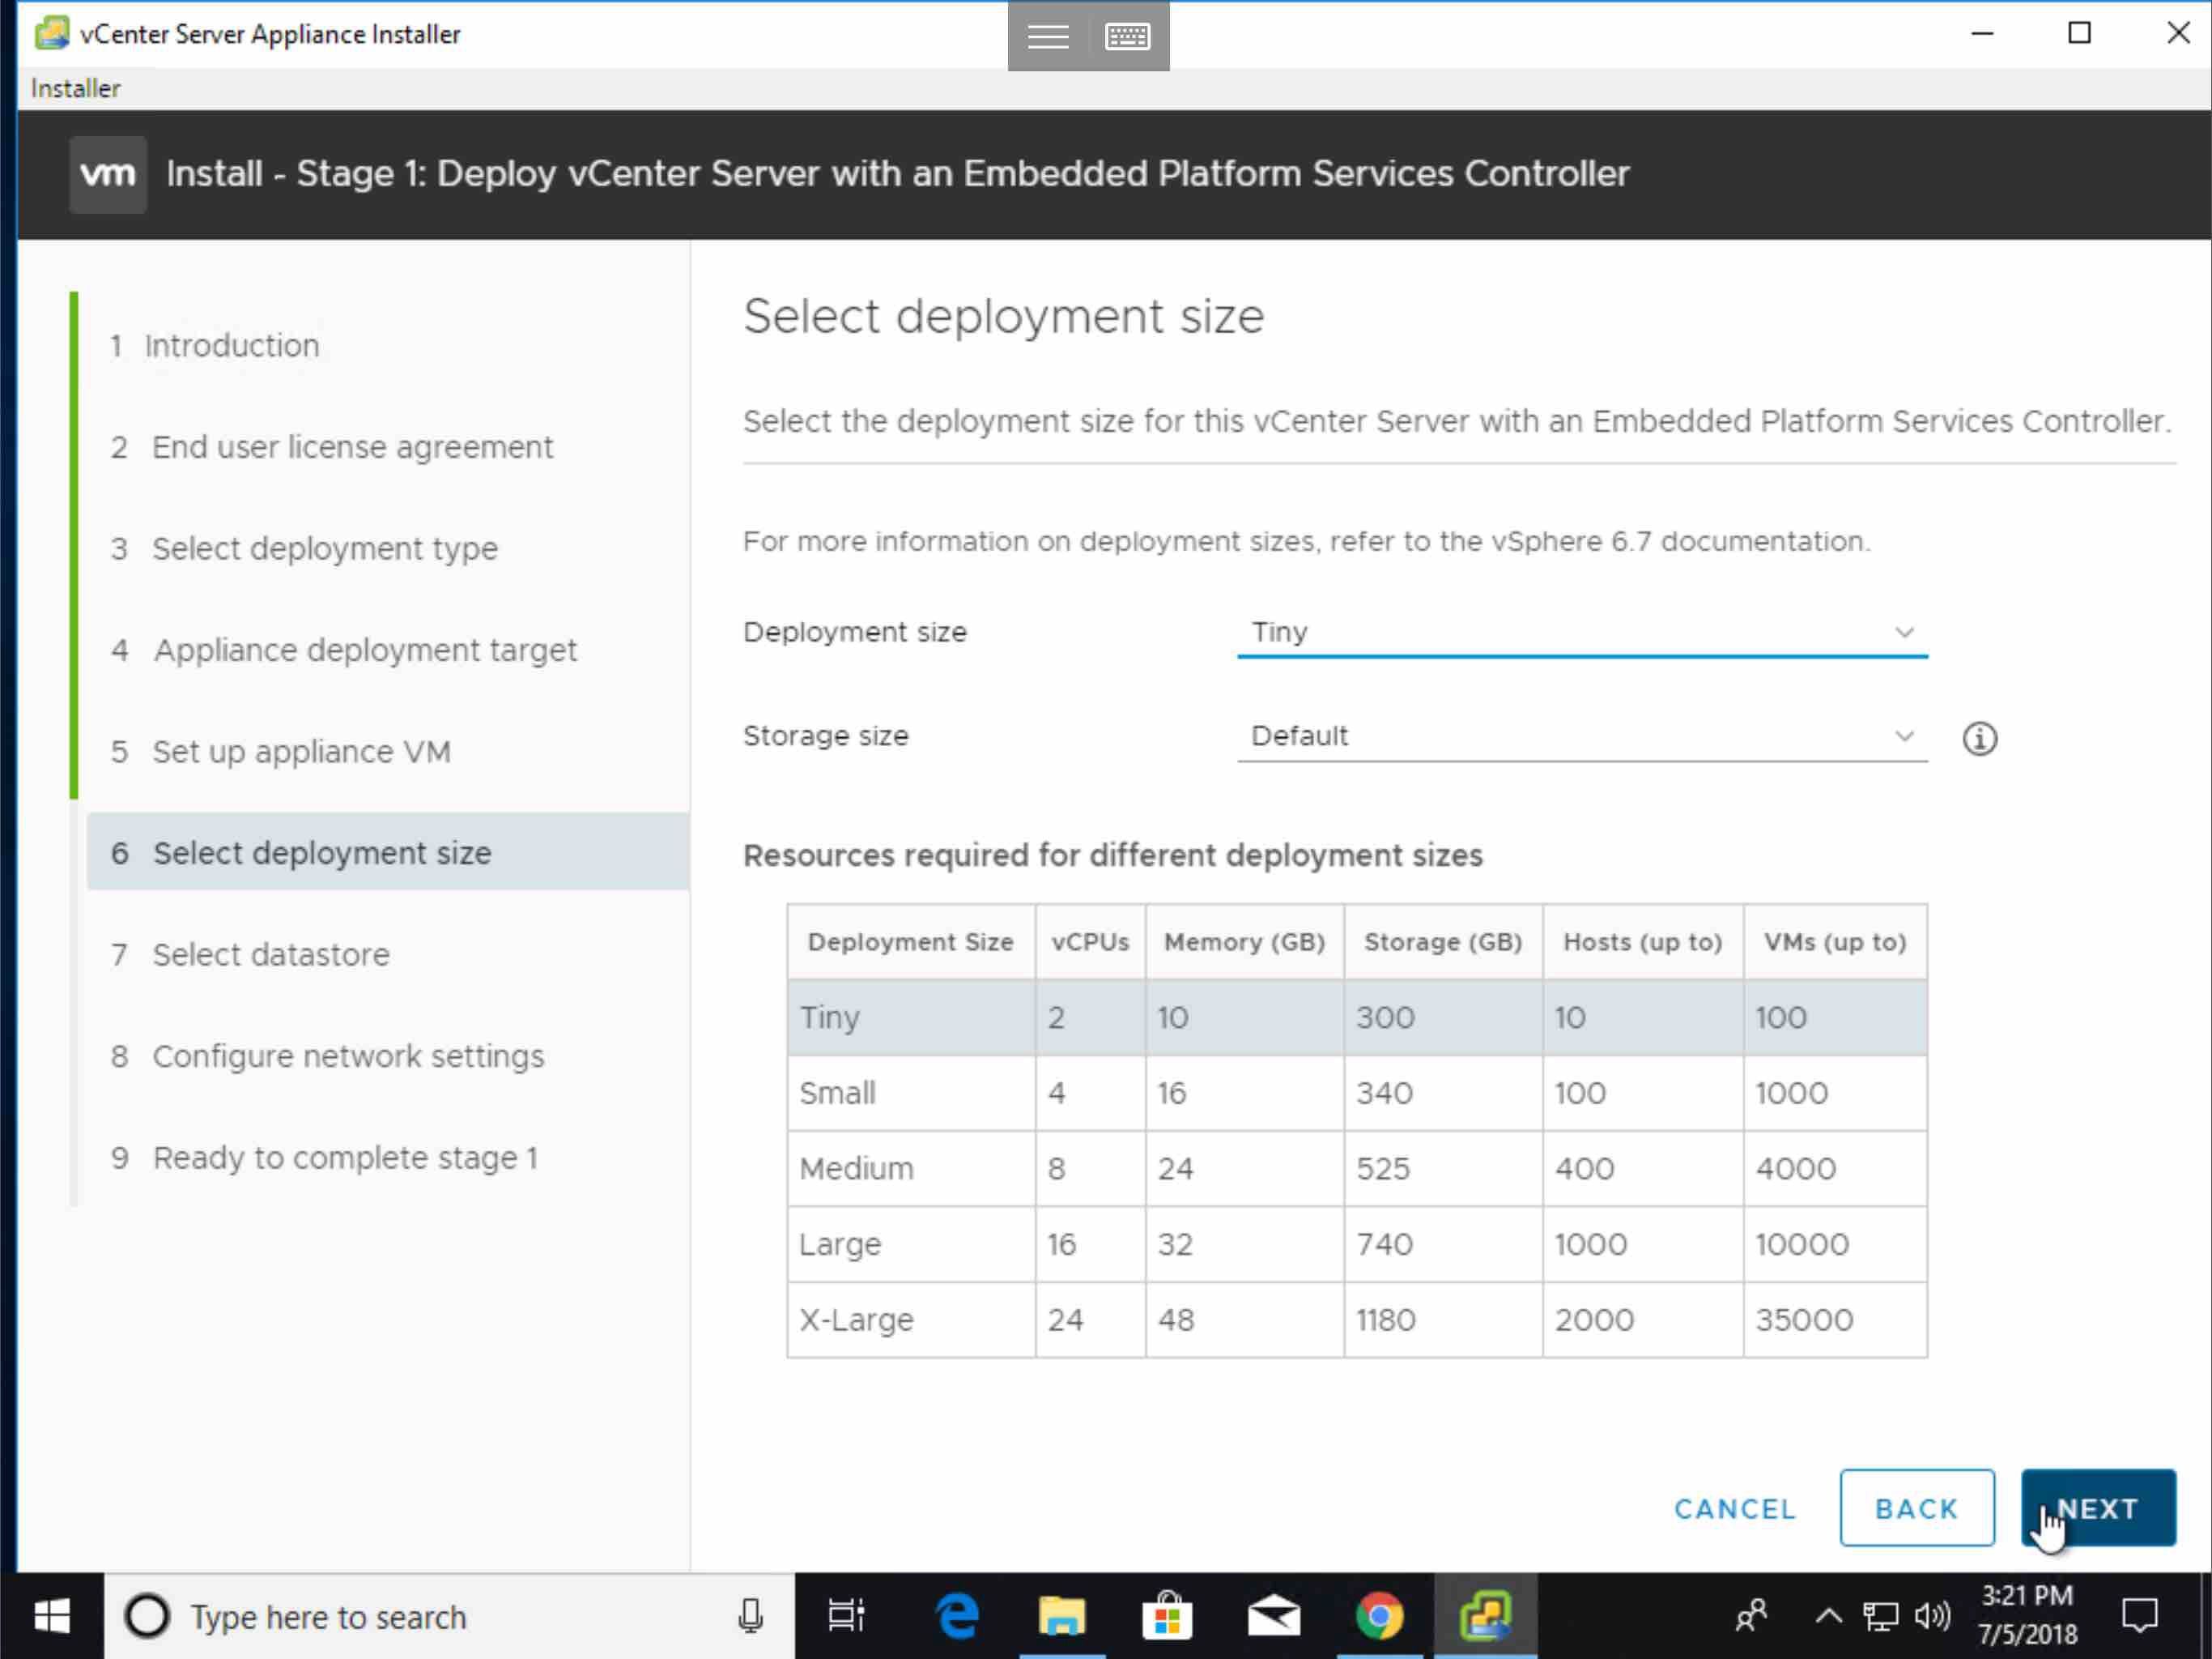This screenshot has width=2212, height=1659.
Task: Click volume speaker icon in tray
Action: coord(1932,1616)
